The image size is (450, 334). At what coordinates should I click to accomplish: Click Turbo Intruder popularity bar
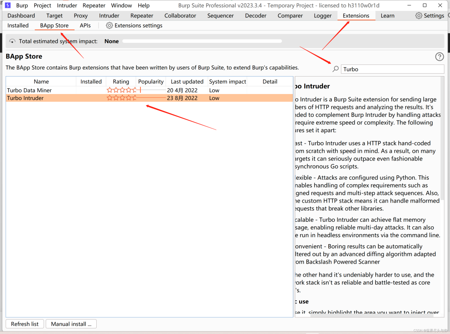(151, 98)
